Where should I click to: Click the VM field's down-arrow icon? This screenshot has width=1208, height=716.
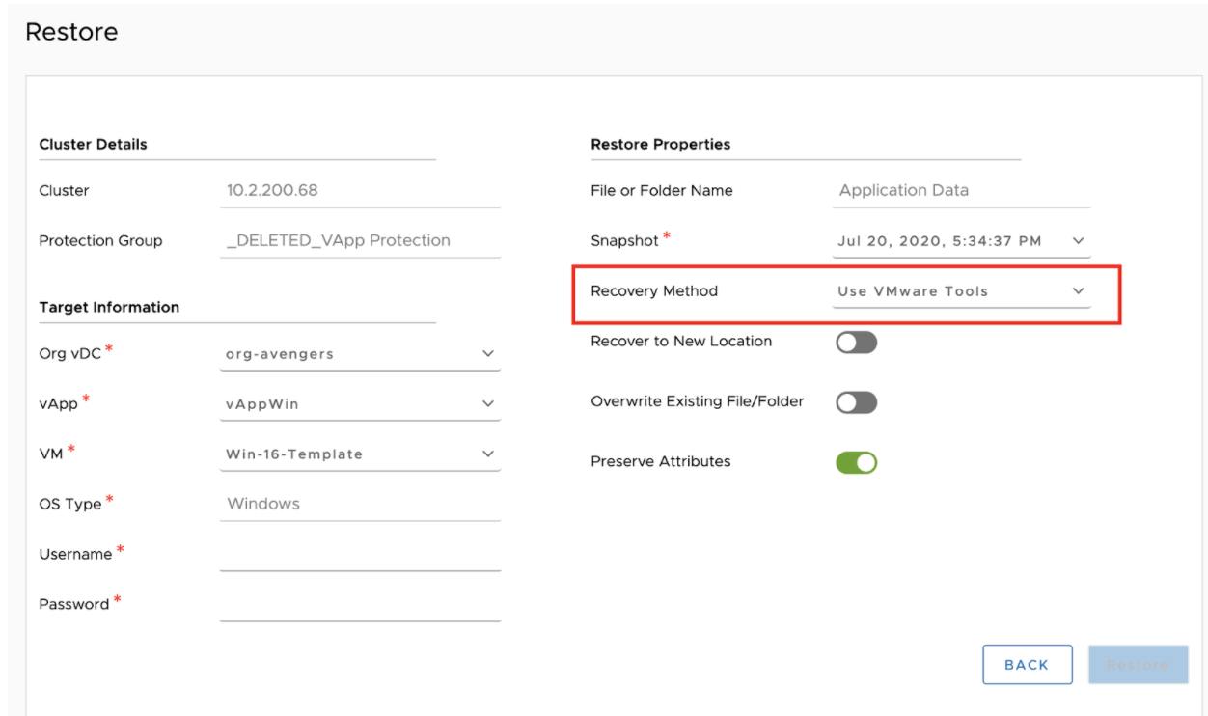point(487,454)
